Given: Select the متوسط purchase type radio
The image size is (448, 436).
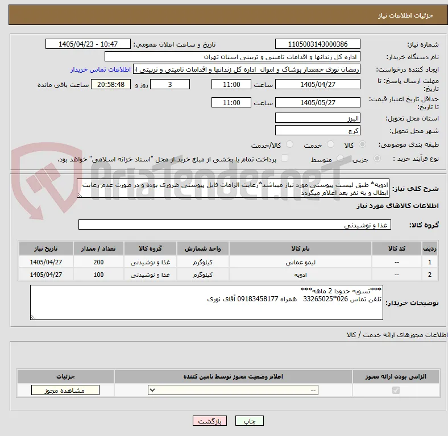Looking at the screenshot, I should [x=340, y=159].
